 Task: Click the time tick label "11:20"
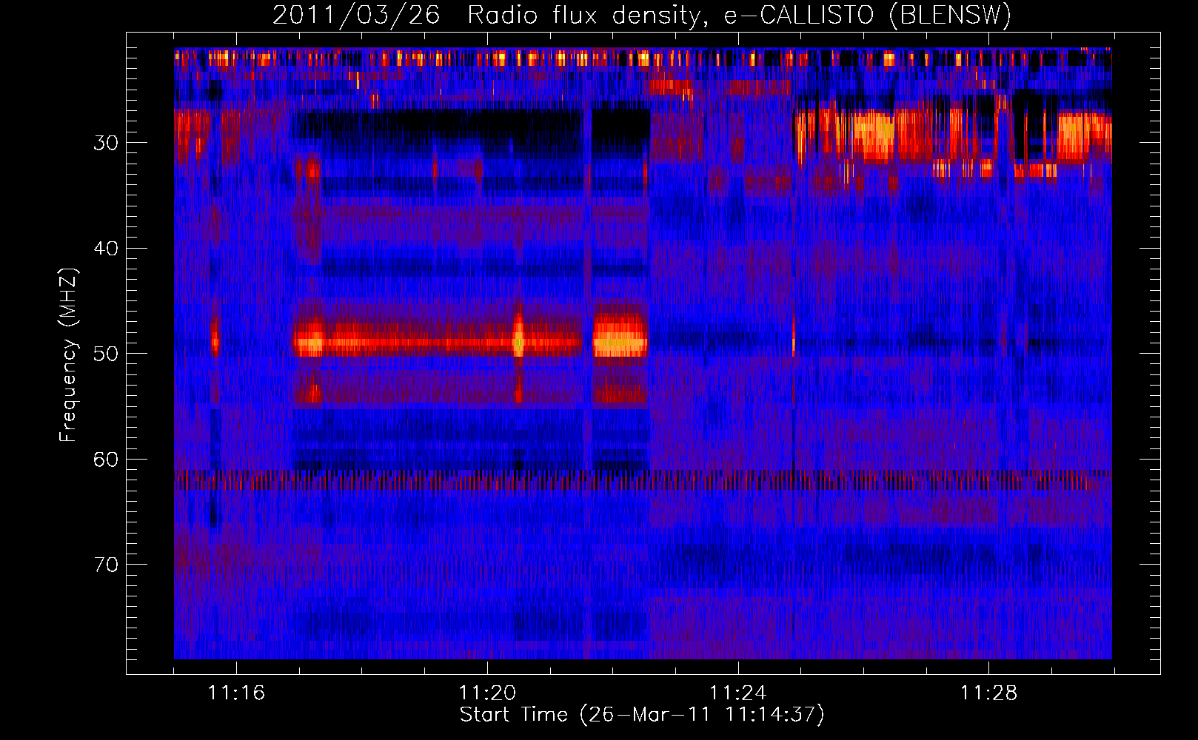[487, 693]
